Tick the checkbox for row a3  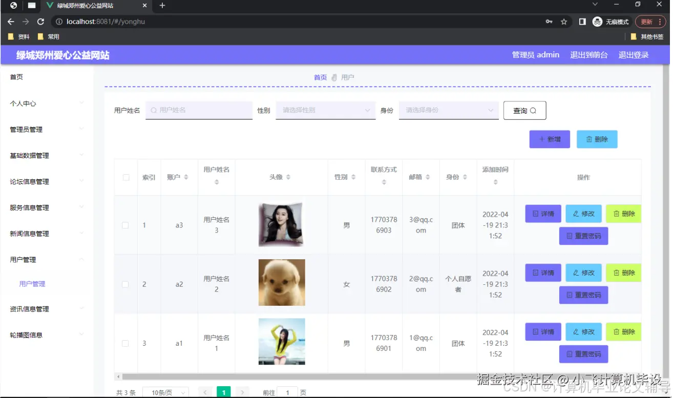point(125,225)
